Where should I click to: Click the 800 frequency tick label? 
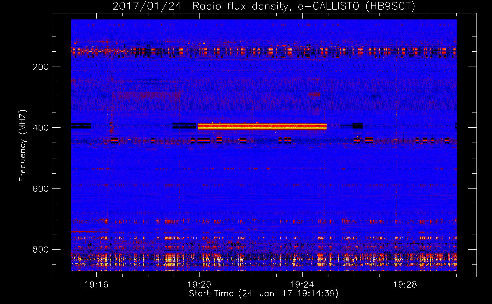click(41, 250)
